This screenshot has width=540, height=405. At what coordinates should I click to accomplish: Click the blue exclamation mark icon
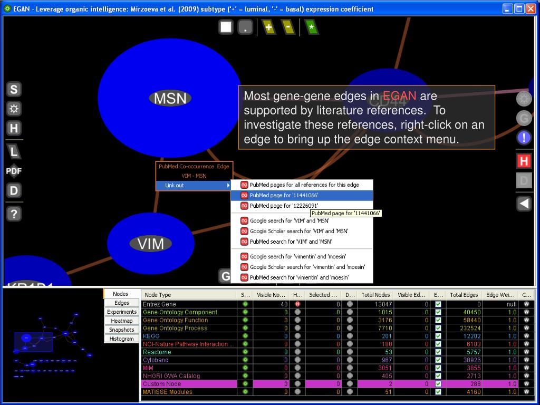(524, 138)
